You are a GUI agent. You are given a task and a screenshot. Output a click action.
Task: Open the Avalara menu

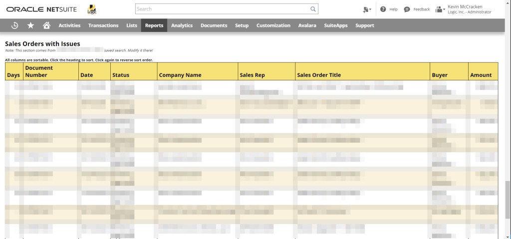coord(307,25)
